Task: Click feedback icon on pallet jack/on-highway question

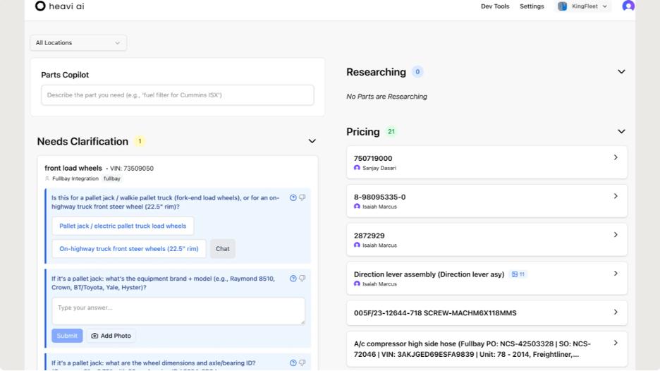Action: pyautogui.click(x=302, y=197)
